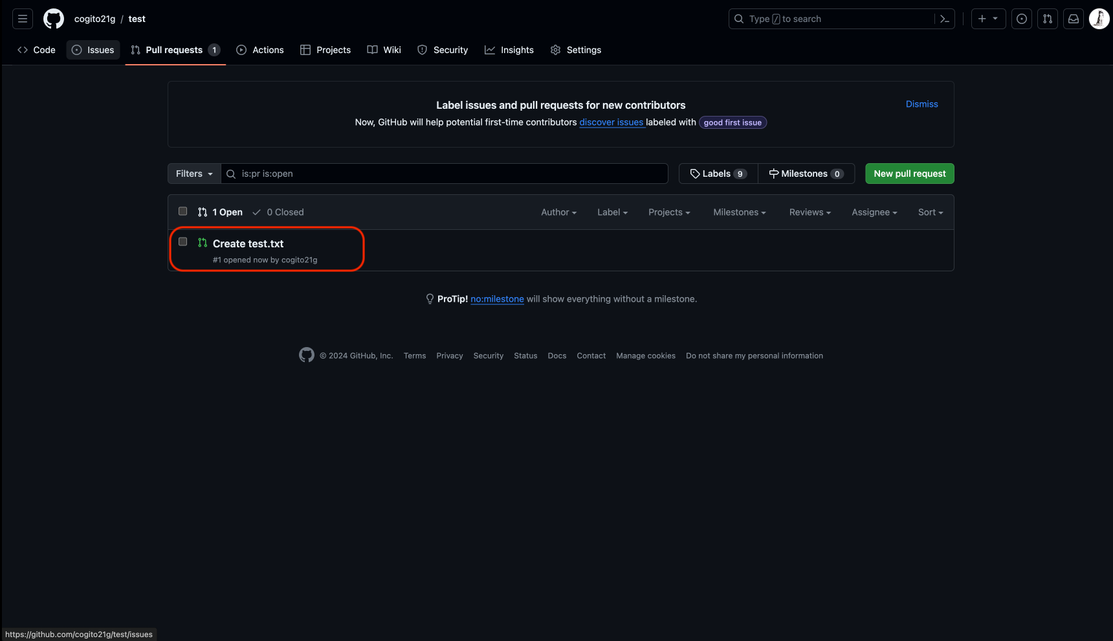Screen dimensions: 1113x641
Task: Open the Filters dropdown
Action: point(194,174)
